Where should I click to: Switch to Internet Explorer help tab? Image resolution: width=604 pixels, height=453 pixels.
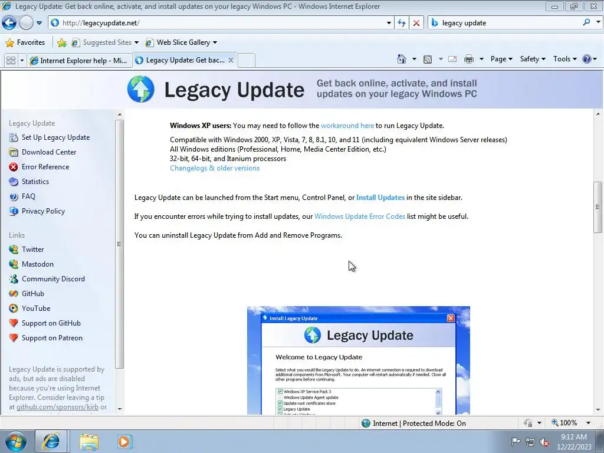click(80, 61)
